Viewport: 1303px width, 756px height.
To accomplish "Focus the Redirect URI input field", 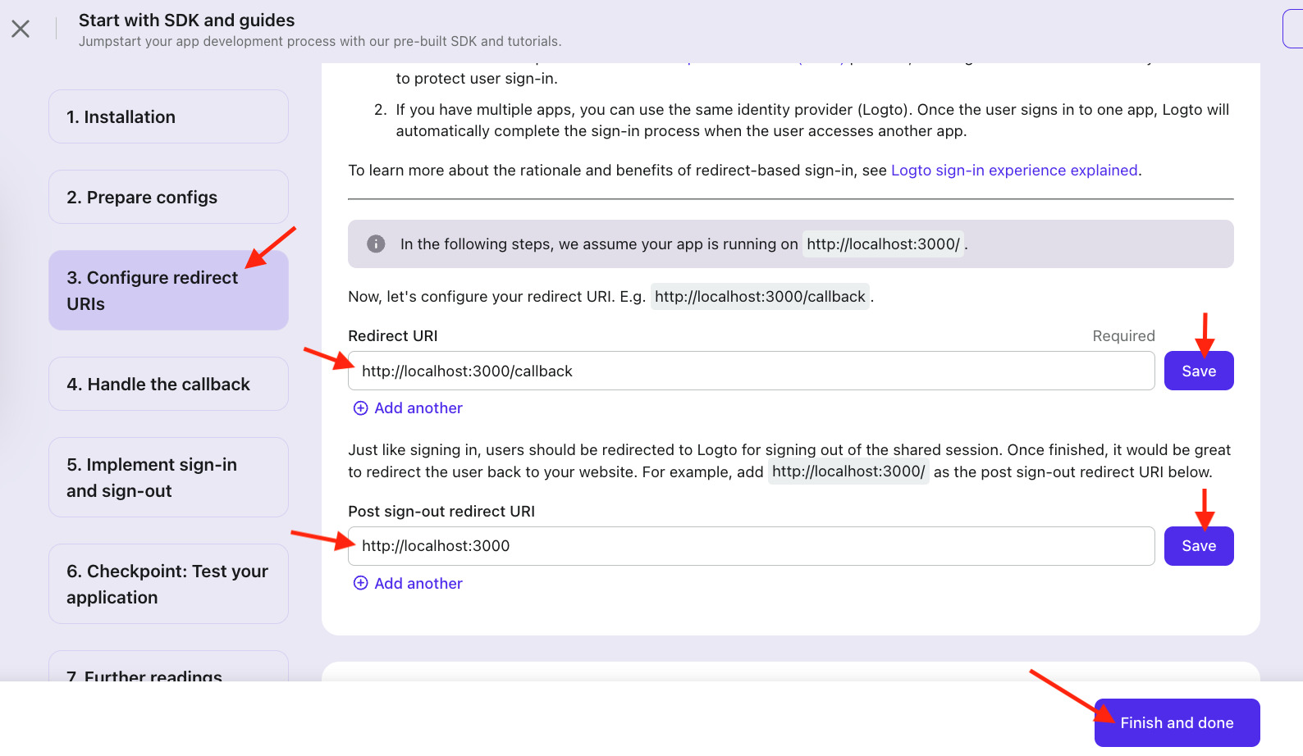I will pyautogui.click(x=751, y=371).
